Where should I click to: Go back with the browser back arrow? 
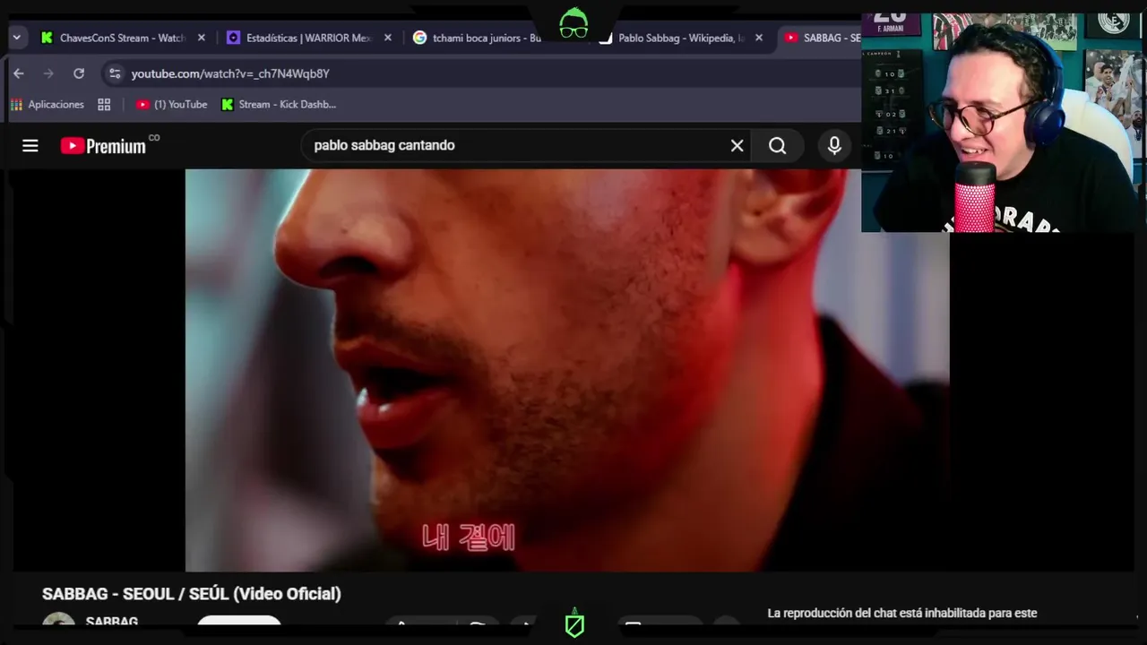[x=19, y=73]
